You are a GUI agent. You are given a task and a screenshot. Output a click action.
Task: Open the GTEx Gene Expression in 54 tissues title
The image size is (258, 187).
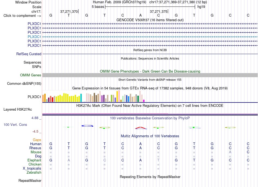click(150, 88)
